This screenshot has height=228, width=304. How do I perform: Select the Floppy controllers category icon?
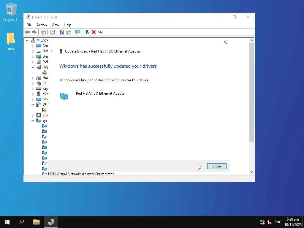point(39,67)
